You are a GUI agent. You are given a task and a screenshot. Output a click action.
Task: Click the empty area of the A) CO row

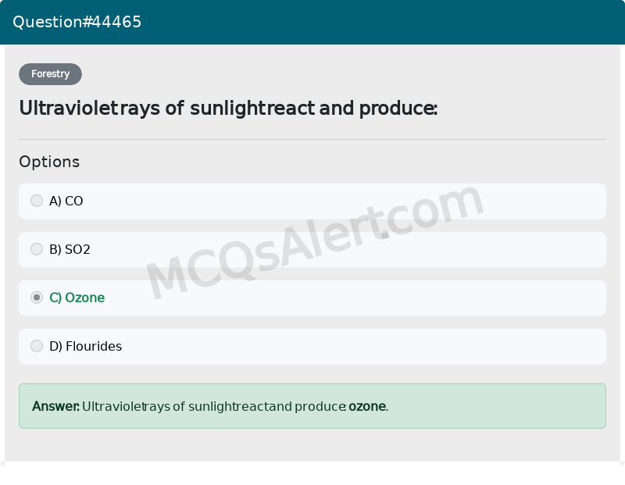click(343, 201)
